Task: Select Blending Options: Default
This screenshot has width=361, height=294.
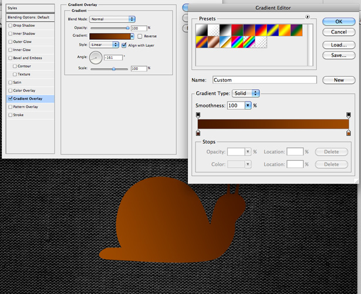Action: pos(30,17)
